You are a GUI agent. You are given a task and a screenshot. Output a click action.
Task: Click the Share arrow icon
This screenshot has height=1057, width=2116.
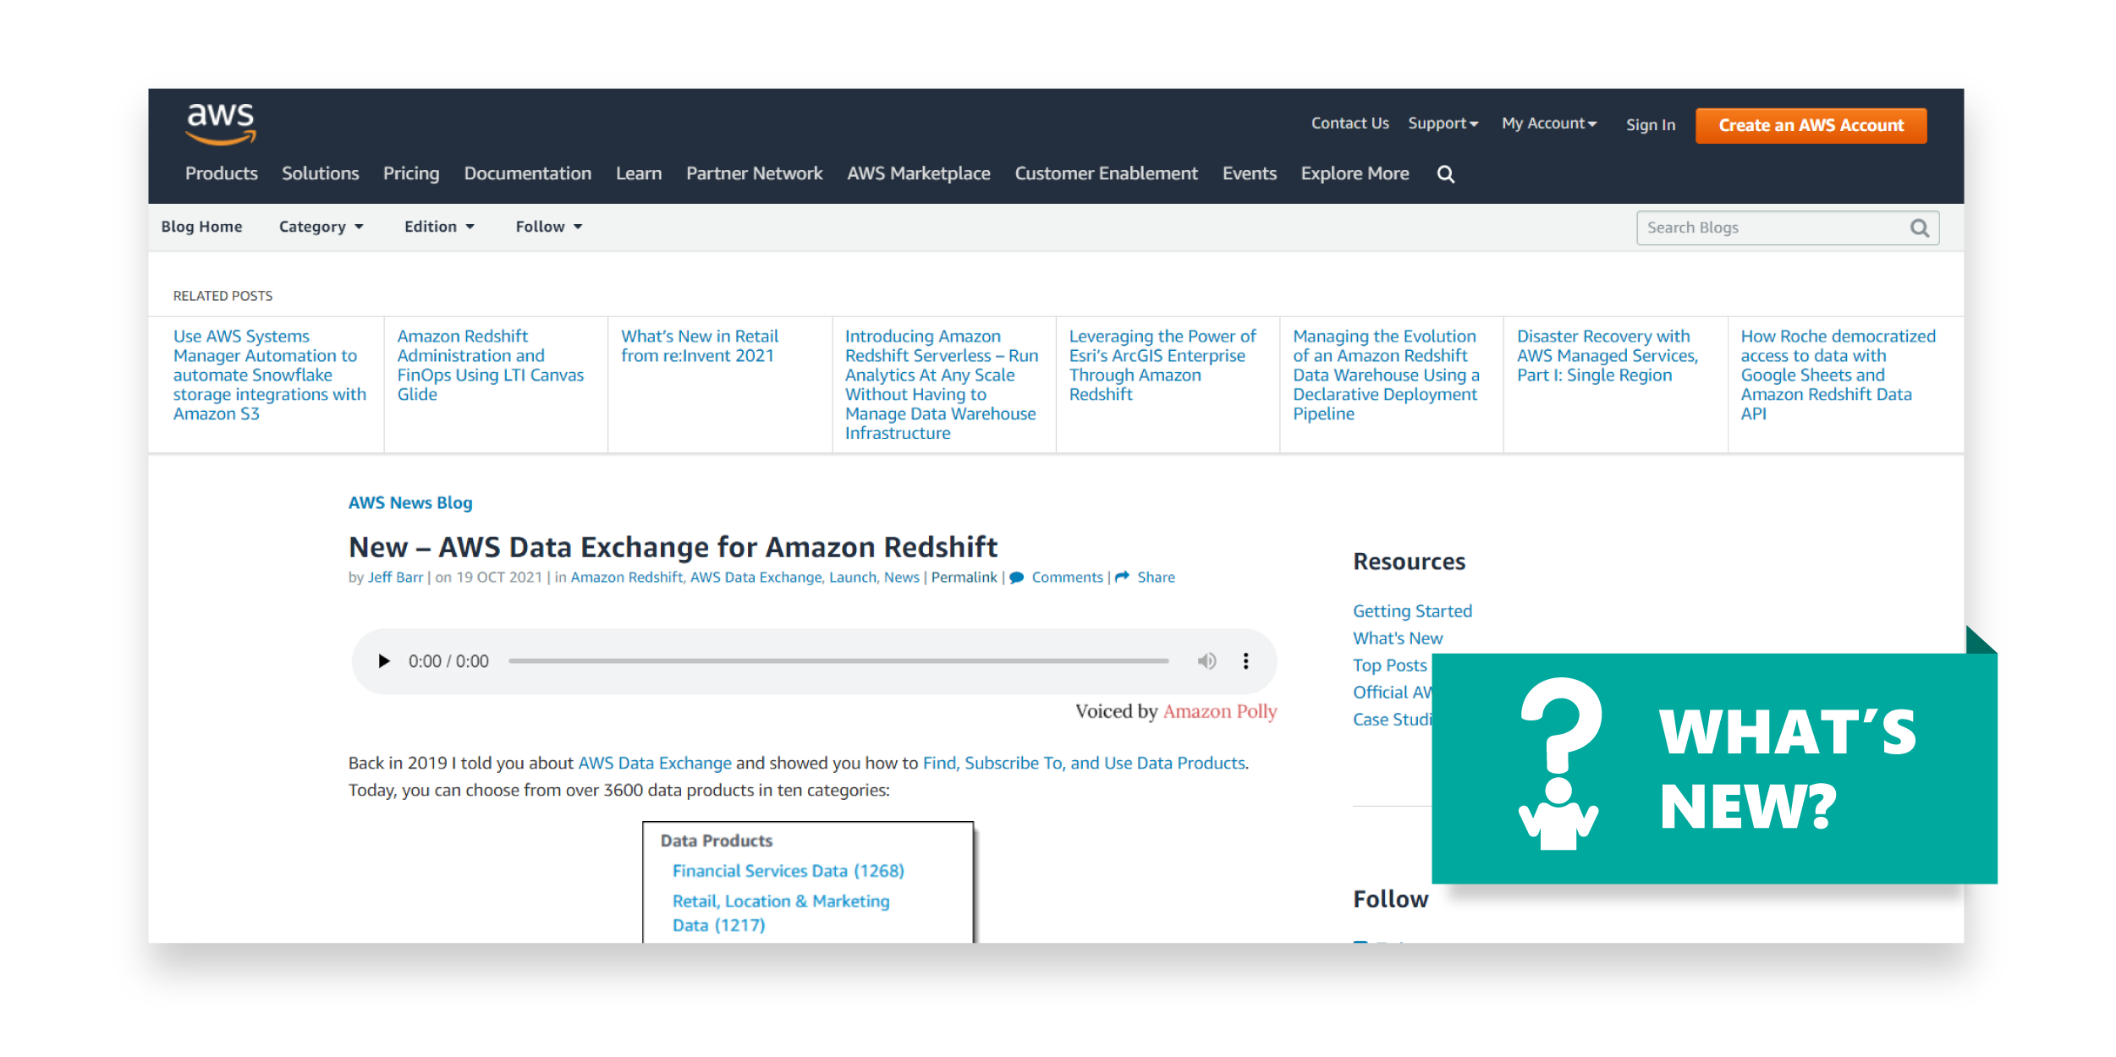click(1123, 577)
